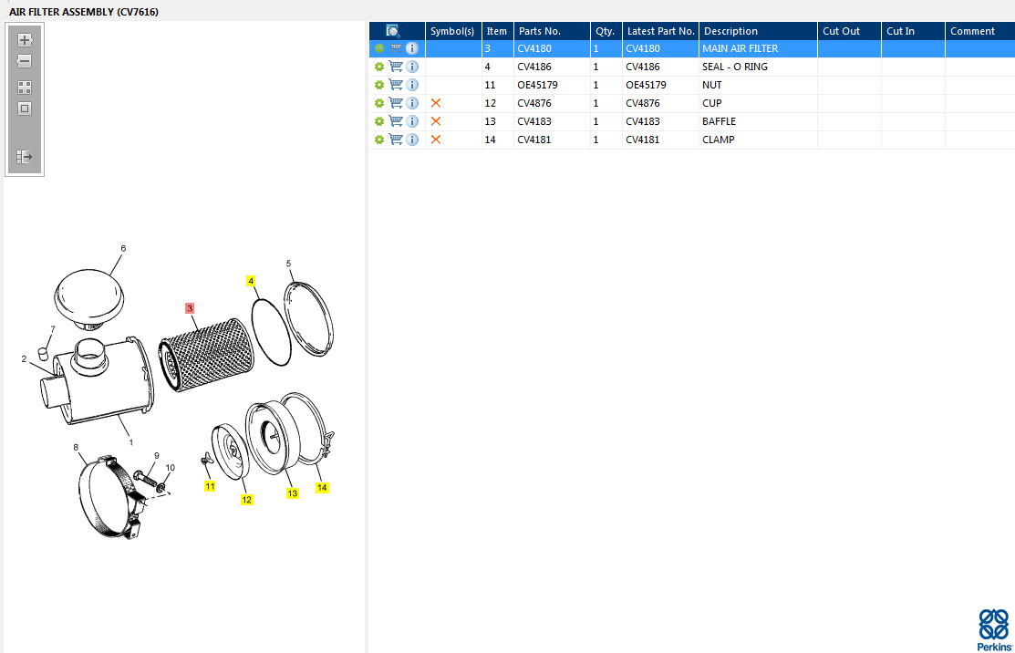The image size is (1015, 653).
Task: Click gear icon for BAFFLE row
Action: point(379,121)
